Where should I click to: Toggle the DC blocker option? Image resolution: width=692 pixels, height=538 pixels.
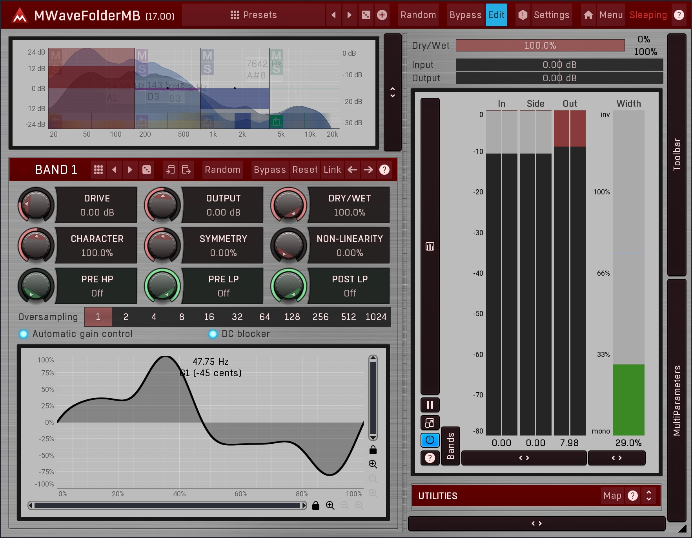213,334
